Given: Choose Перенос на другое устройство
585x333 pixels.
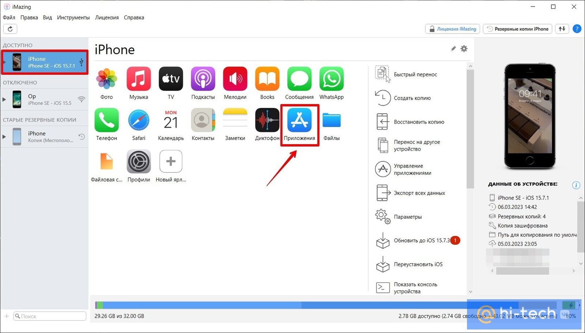Looking at the screenshot, I should (417, 145).
